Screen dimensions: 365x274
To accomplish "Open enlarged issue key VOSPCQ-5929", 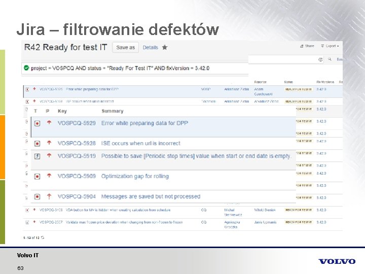I will (77, 123).
